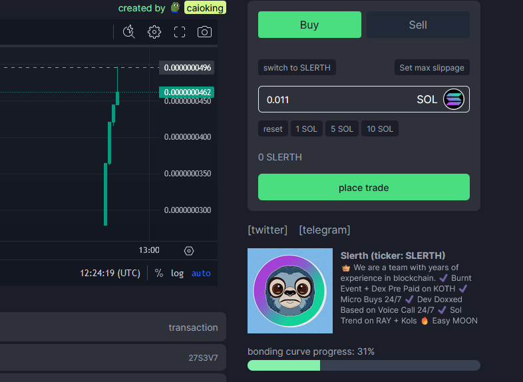Open transaction 27S3V7

pos(203,358)
